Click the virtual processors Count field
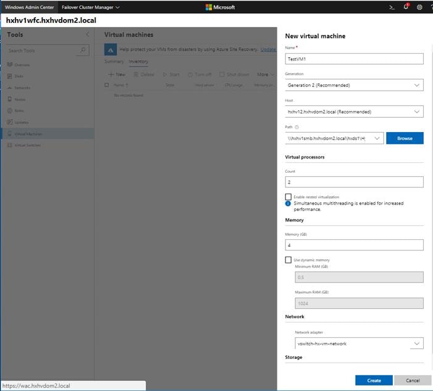This screenshot has height=391, width=433. coord(354,182)
